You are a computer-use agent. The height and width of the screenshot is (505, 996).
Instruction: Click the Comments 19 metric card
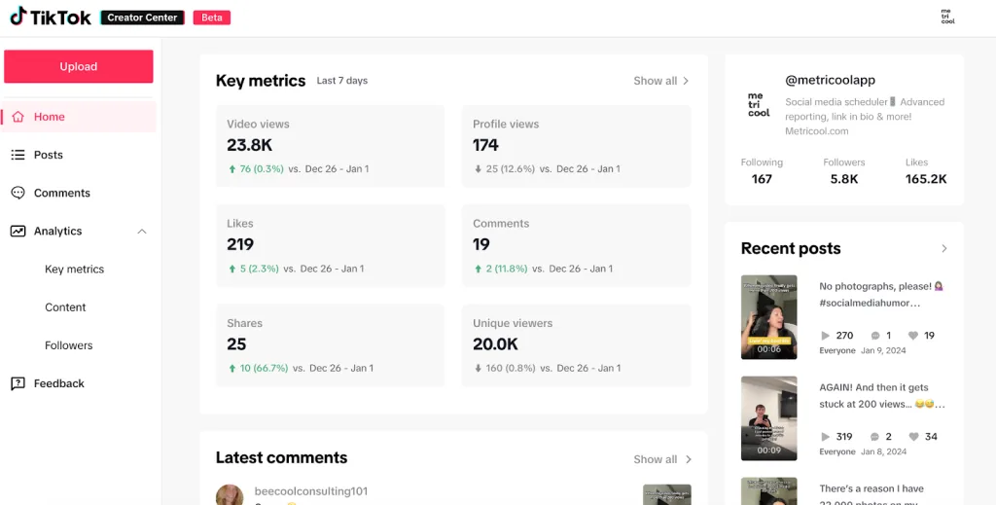pos(576,246)
